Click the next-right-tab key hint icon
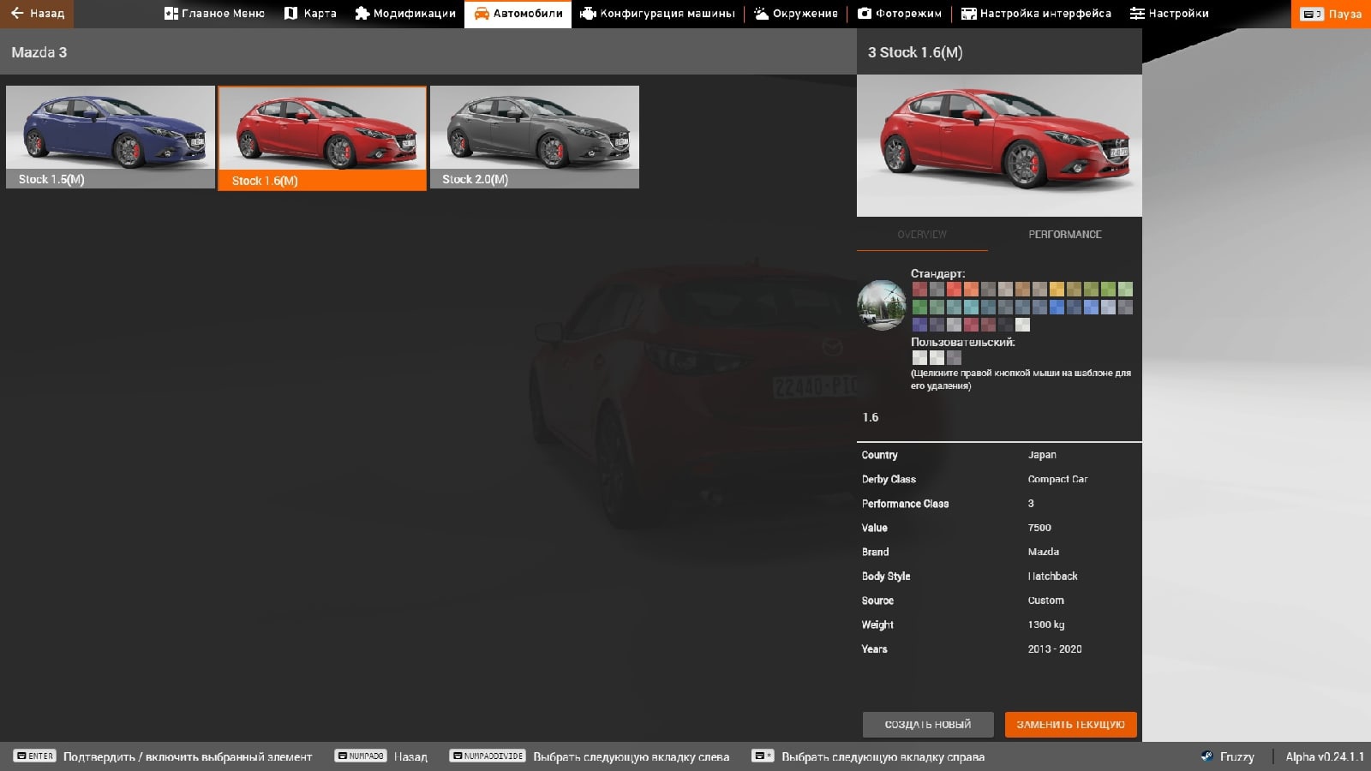Image resolution: width=1371 pixels, height=771 pixels. click(763, 756)
